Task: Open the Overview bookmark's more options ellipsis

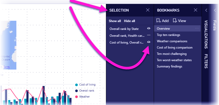Action: coord(197,28)
